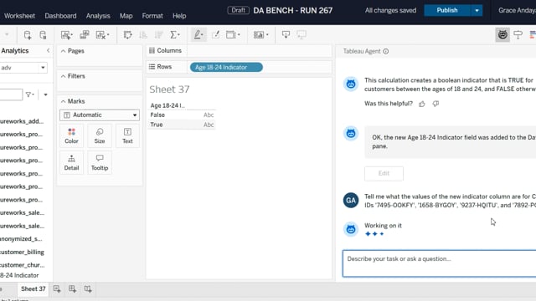Open the Detail marks card
This screenshot has width=536, height=301.
(x=71, y=163)
